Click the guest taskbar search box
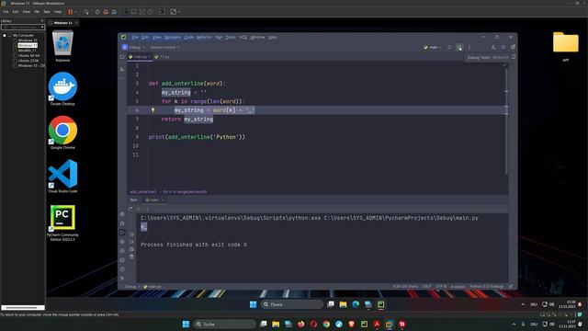 (292, 304)
